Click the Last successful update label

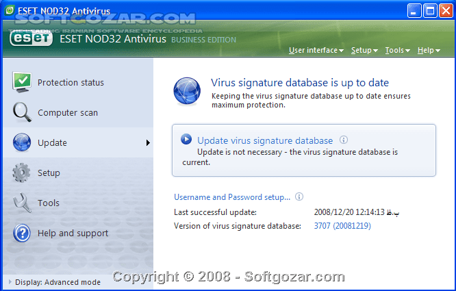coord(215,212)
